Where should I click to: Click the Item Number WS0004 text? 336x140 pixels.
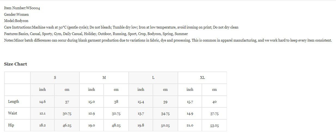pyautogui.click(x=22, y=8)
